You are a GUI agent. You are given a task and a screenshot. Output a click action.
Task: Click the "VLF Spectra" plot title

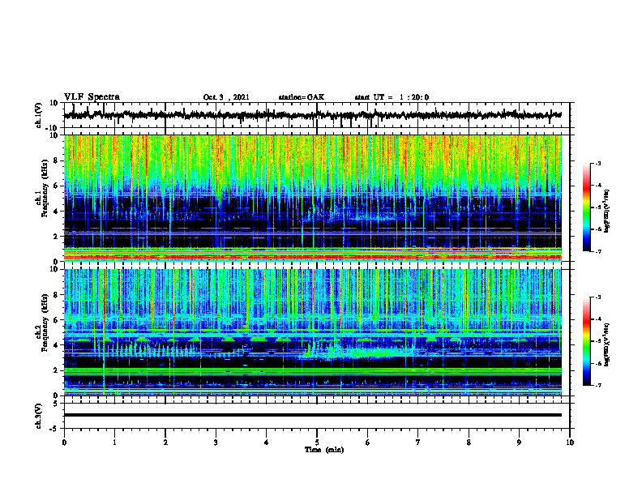click(x=92, y=97)
